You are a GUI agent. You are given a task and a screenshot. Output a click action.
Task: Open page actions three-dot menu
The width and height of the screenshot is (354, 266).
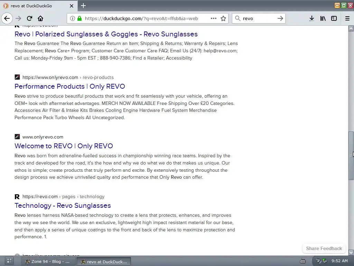[214, 18]
